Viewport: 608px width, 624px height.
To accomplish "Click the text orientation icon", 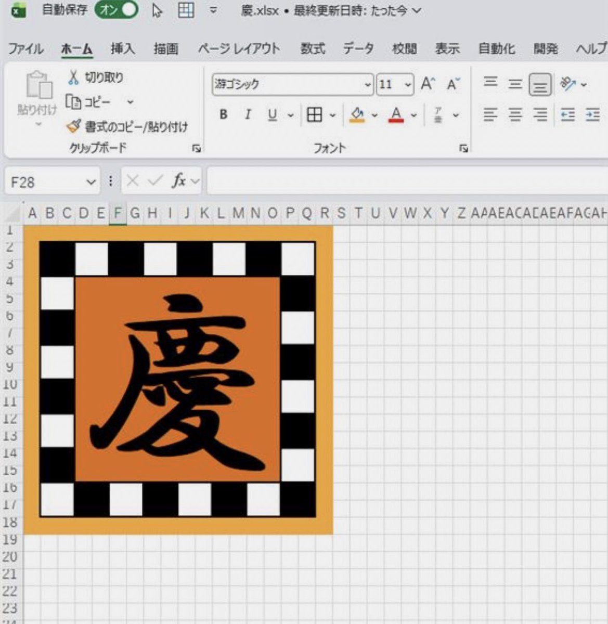I will coord(567,83).
